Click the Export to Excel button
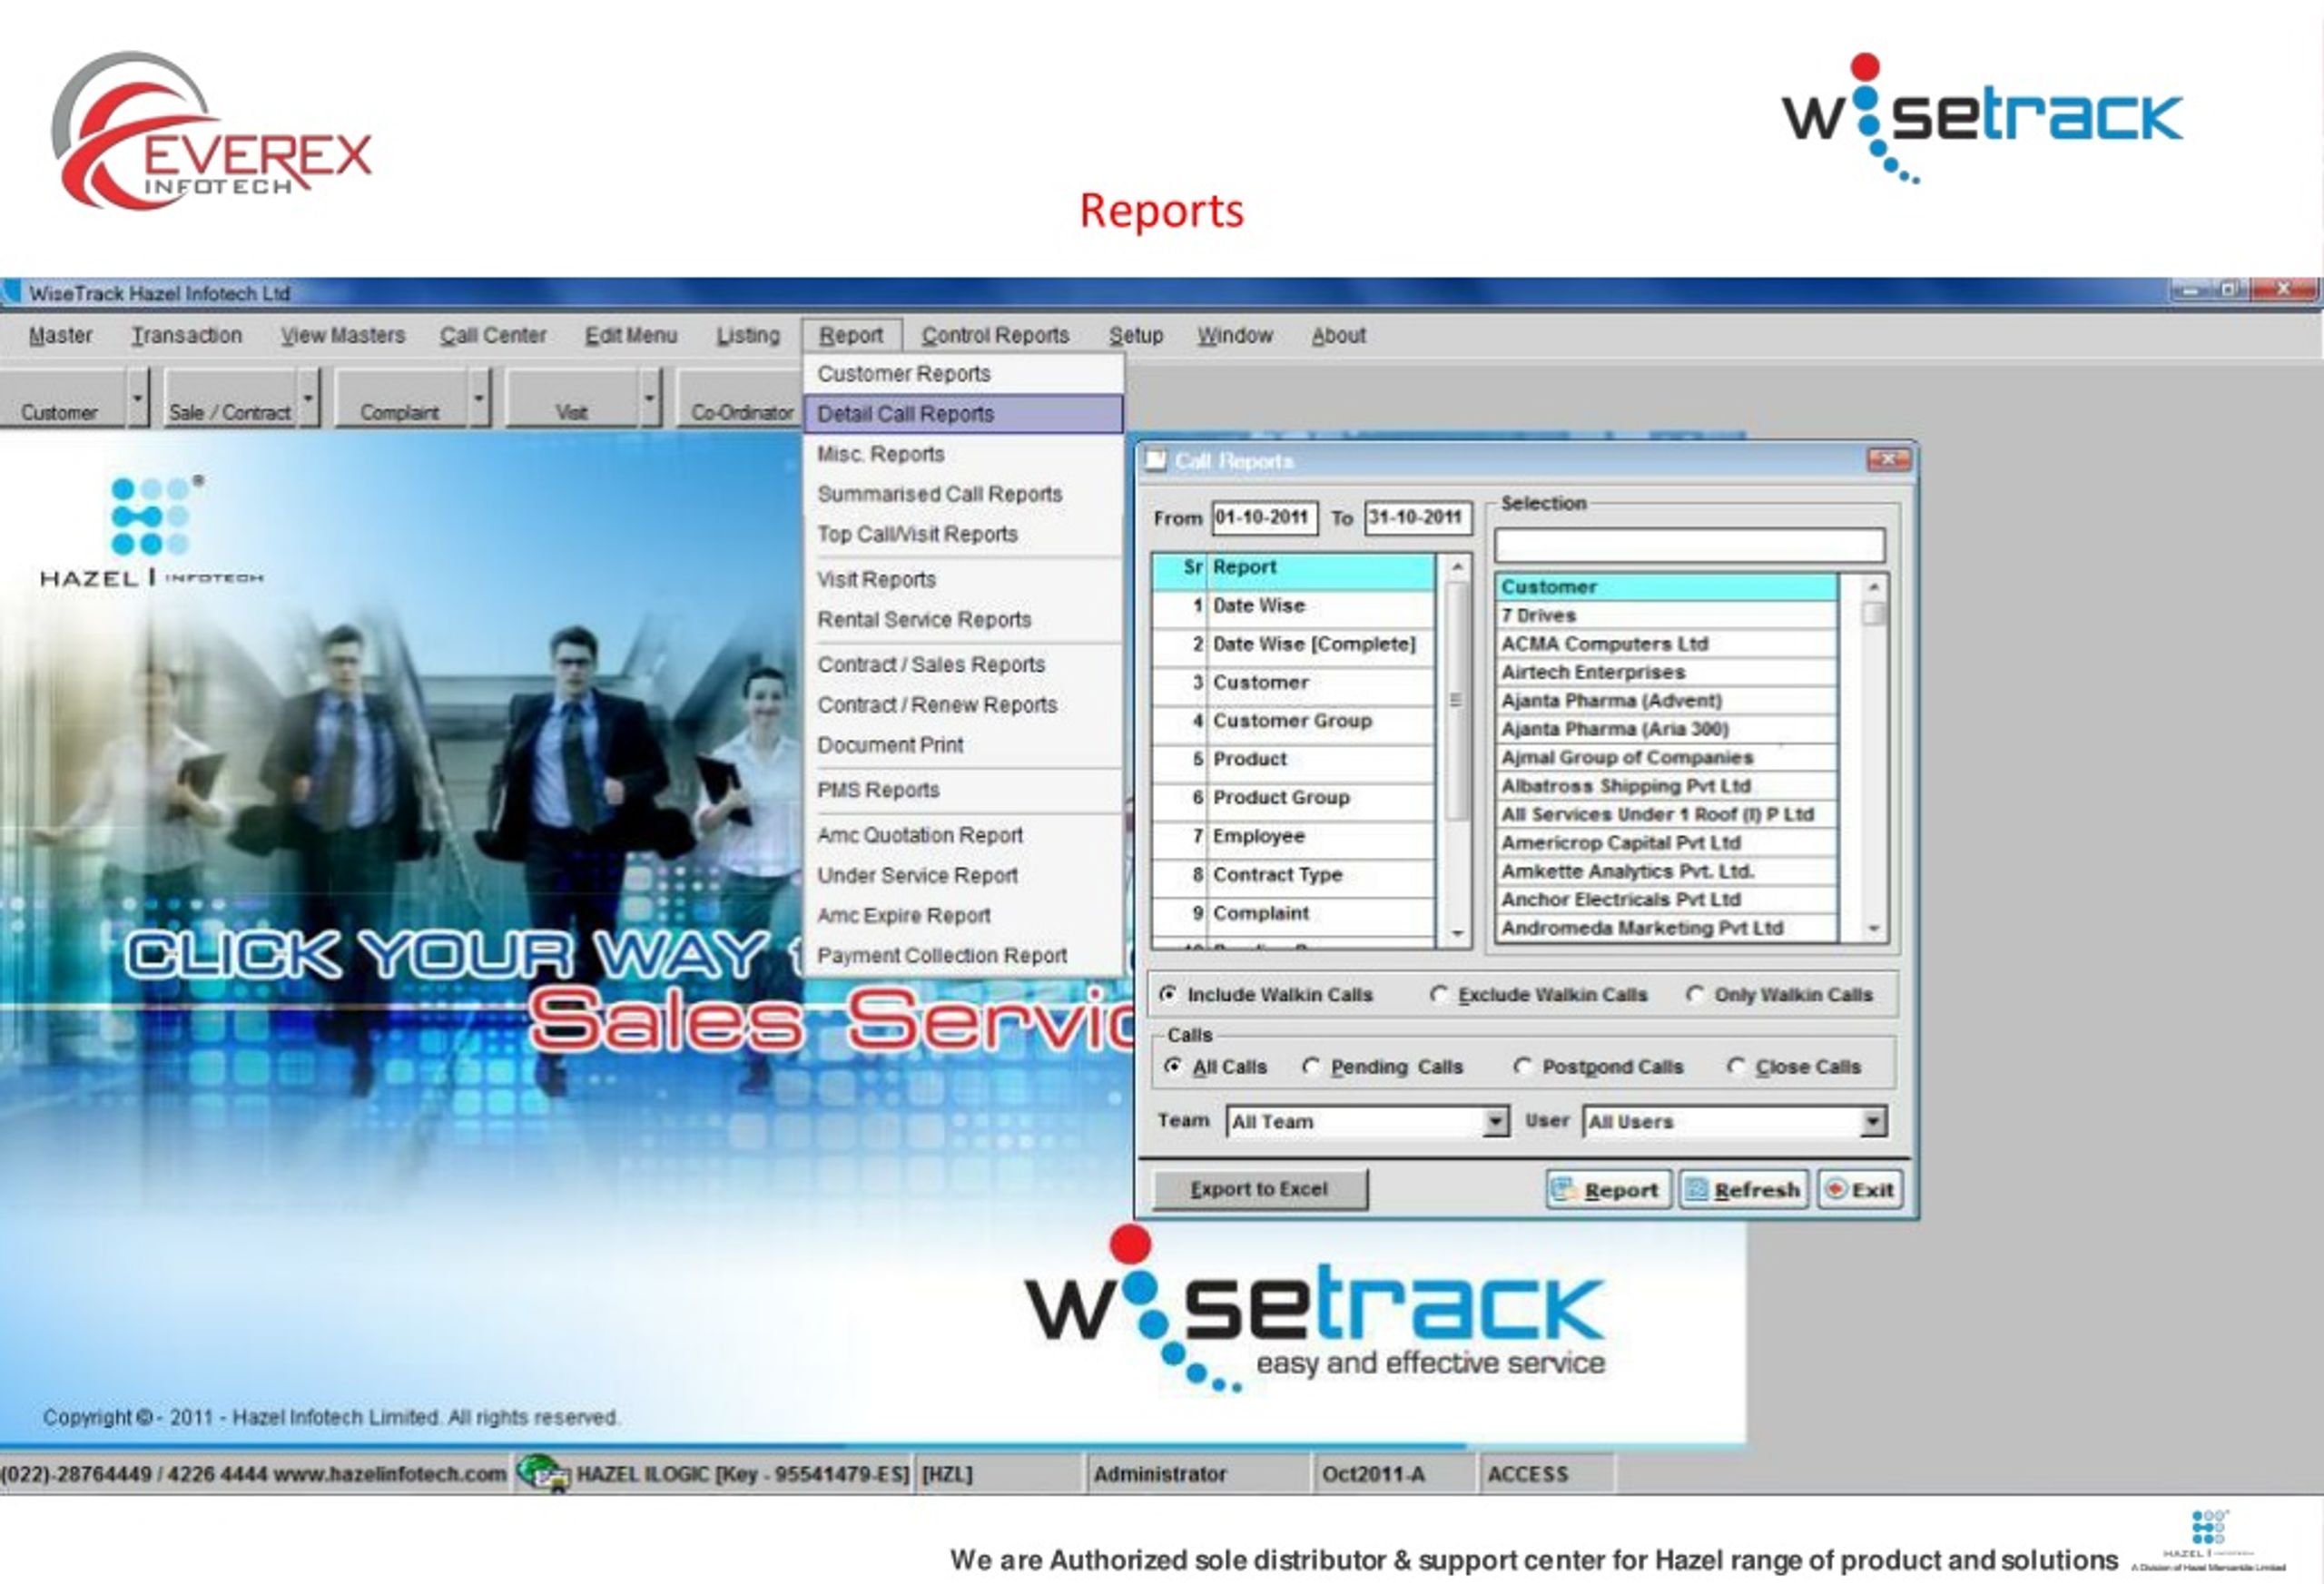This screenshot has width=2324, height=1584. pos(1260,1190)
